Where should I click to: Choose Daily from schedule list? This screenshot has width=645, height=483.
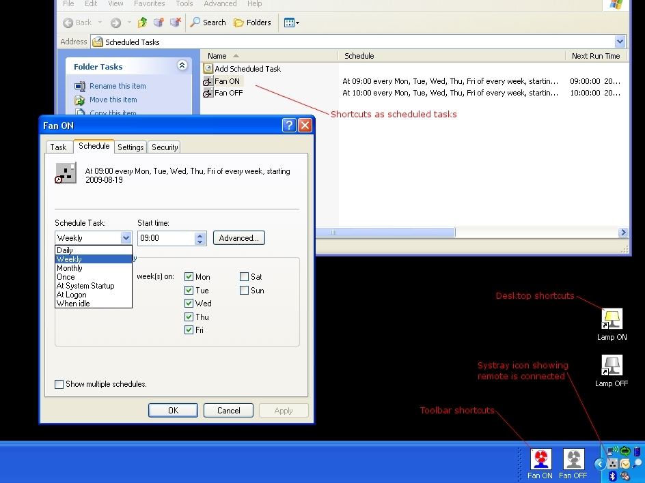pyautogui.click(x=94, y=250)
